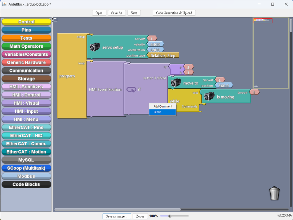
Task: Click the minimap Main thumbnail
Action: point(271,53)
